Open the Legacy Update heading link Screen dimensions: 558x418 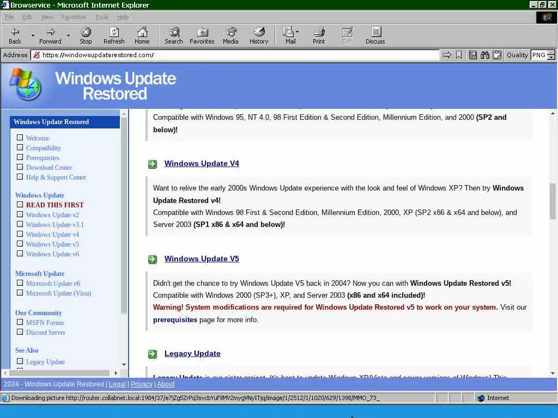point(192,354)
